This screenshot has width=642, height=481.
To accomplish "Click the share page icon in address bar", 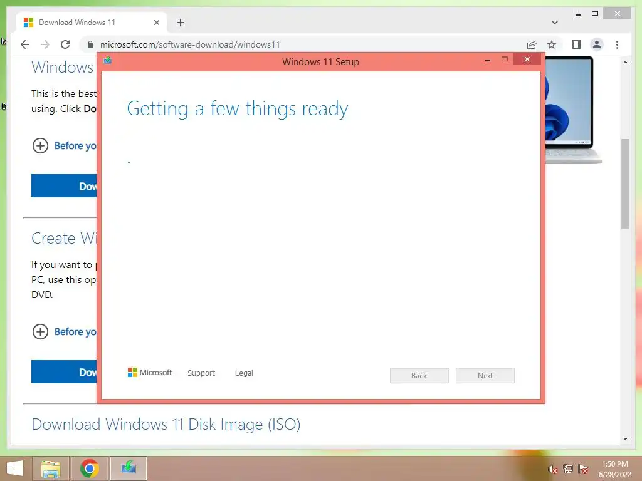I will pyautogui.click(x=532, y=44).
